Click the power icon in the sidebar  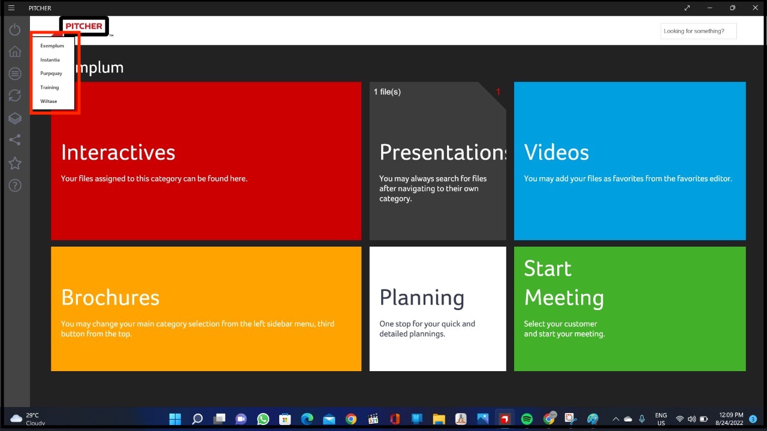[x=14, y=29]
